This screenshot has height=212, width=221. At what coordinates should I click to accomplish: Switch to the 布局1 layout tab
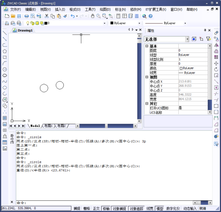(x=48, y=126)
